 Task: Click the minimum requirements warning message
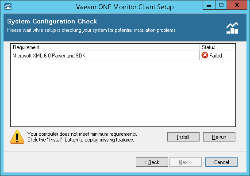[x=82, y=137]
